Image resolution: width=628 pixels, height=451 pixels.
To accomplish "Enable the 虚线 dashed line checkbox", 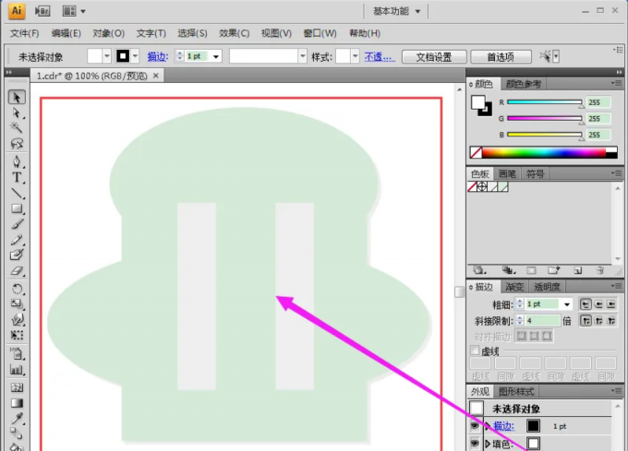I will pyautogui.click(x=476, y=351).
